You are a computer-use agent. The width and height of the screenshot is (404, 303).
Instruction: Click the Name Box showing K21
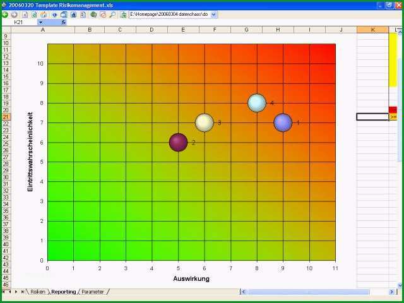(x=20, y=23)
